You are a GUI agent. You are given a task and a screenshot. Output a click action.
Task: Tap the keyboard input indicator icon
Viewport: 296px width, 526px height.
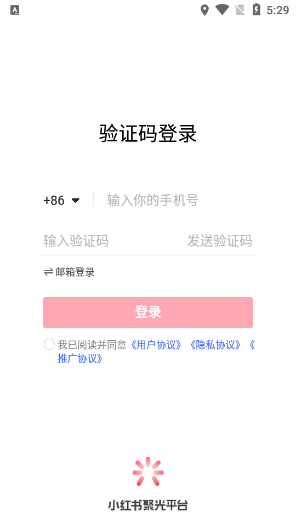15,10
